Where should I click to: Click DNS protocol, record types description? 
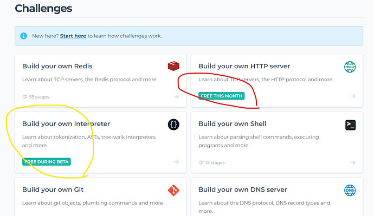[264, 207]
